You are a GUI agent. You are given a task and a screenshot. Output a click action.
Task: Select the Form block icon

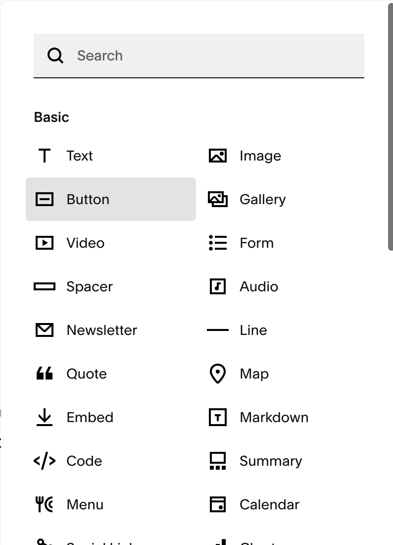click(218, 243)
